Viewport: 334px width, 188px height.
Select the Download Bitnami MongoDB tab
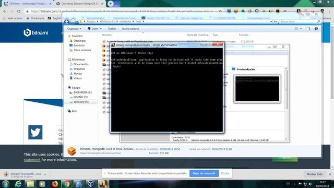click(80, 4)
